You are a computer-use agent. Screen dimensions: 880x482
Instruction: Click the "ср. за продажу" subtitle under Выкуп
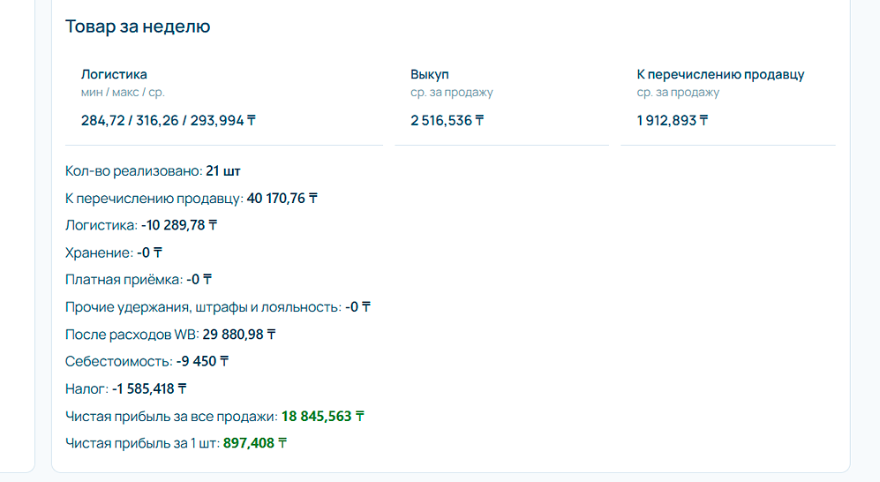pyautogui.click(x=451, y=92)
